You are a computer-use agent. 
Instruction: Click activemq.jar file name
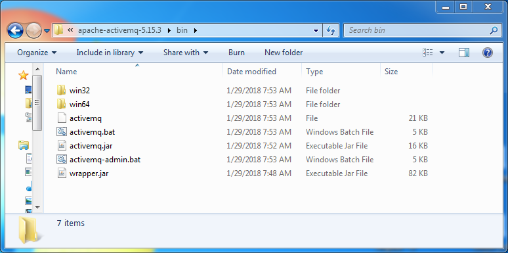click(91, 147)
